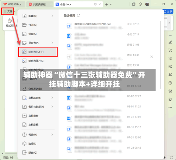Click the help question mark in right sidebar
Image resolution: width=176 pixels, height=160 pixels.
[x=170, y=83]
